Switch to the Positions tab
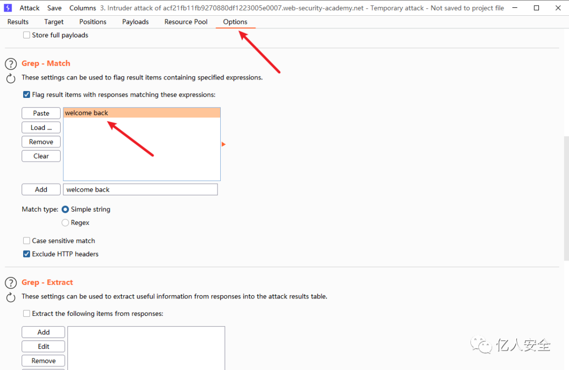Image resolution: width=569 pixels, height=370 pixels. [x=93, y=22]
